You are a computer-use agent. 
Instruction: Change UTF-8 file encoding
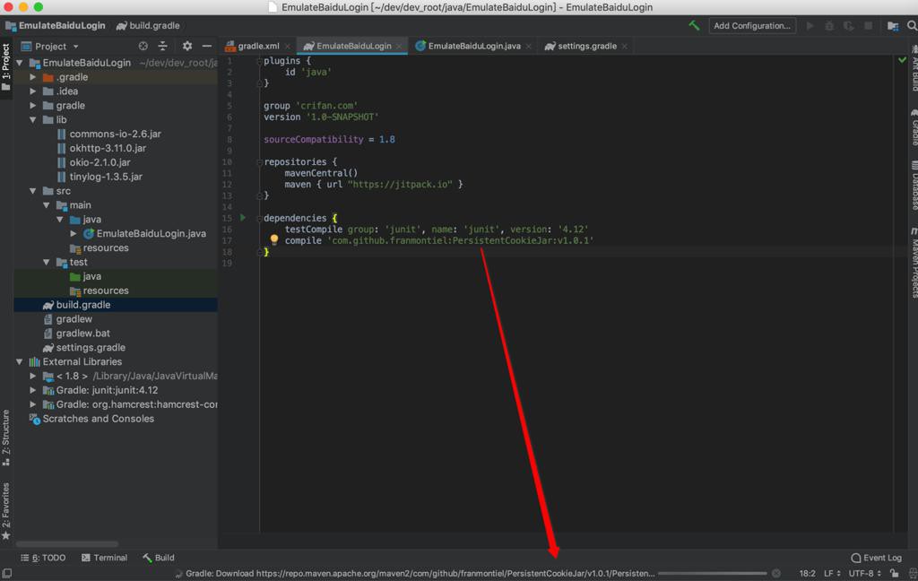coord(865,574)
